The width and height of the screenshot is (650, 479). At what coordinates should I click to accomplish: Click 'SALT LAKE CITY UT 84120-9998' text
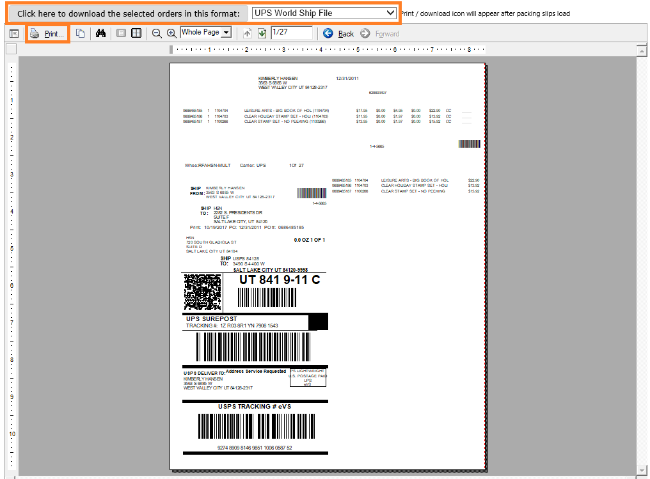tap(270, 270)
